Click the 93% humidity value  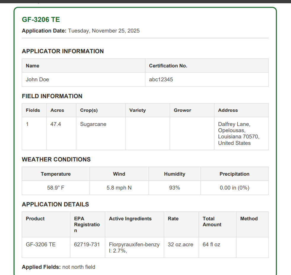tap(175, 188)
